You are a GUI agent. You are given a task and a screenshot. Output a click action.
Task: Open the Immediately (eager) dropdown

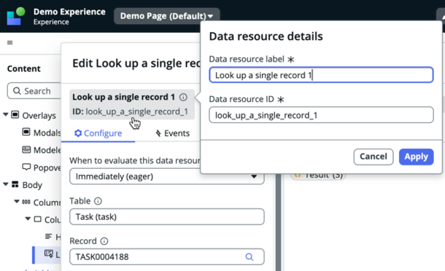click(x=167, y=176)
